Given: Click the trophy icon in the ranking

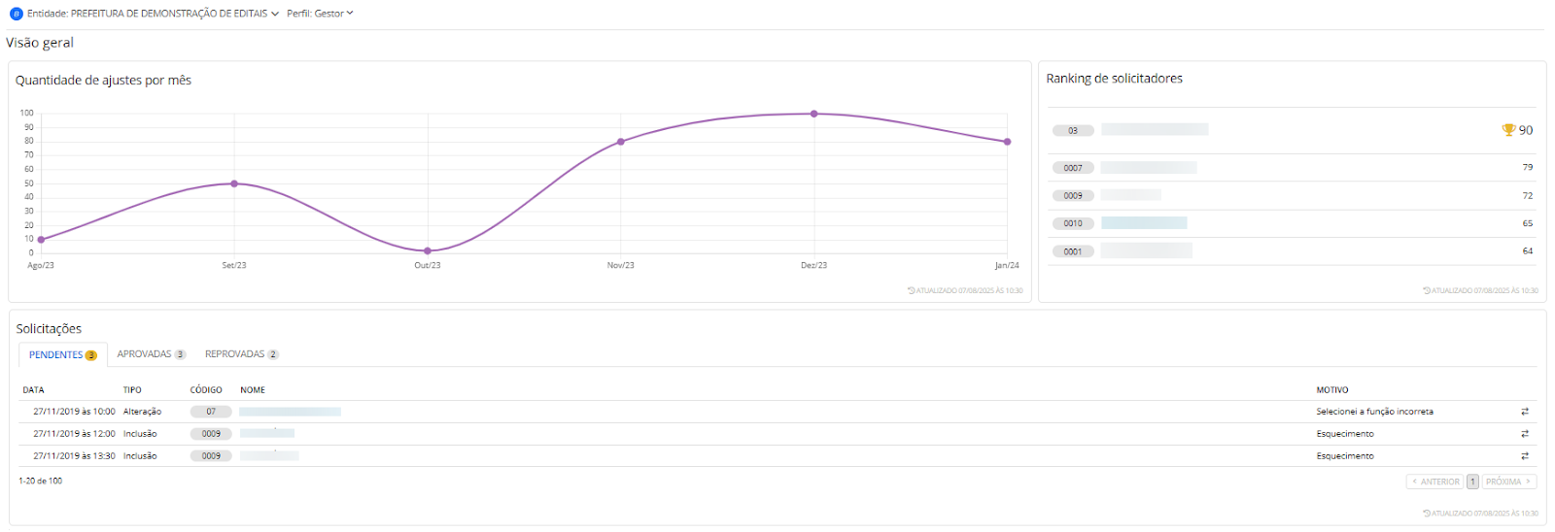Looking at the screenshot, I should pyautogui.click(x=1508, y=130).
